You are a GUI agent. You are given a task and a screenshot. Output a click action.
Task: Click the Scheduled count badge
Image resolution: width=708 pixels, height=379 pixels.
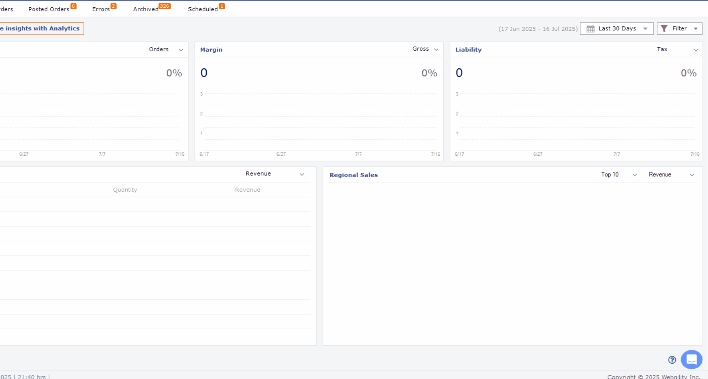pos(222,6)
